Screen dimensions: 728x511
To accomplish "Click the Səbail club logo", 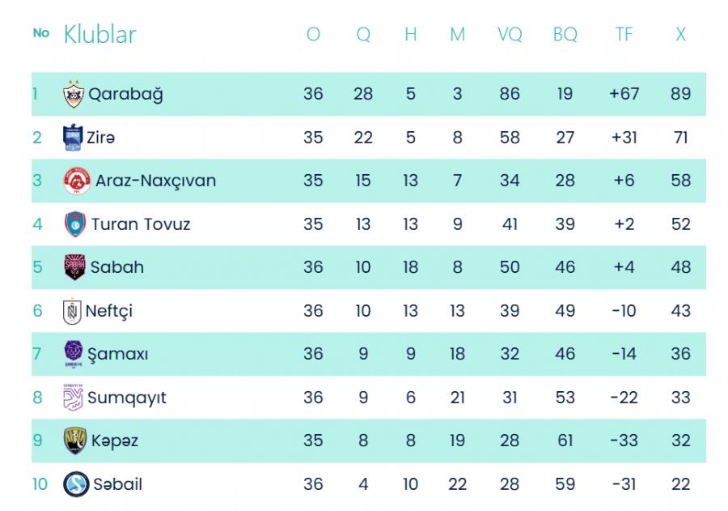I will pos(76,484).
